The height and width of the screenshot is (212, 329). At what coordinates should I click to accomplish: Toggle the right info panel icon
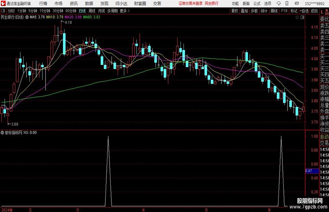click(x=302, y=17)
